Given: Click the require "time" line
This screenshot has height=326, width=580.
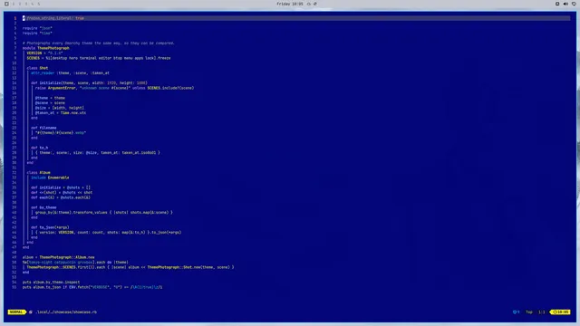Looking at the screenshot, I should tap(37, 33).
